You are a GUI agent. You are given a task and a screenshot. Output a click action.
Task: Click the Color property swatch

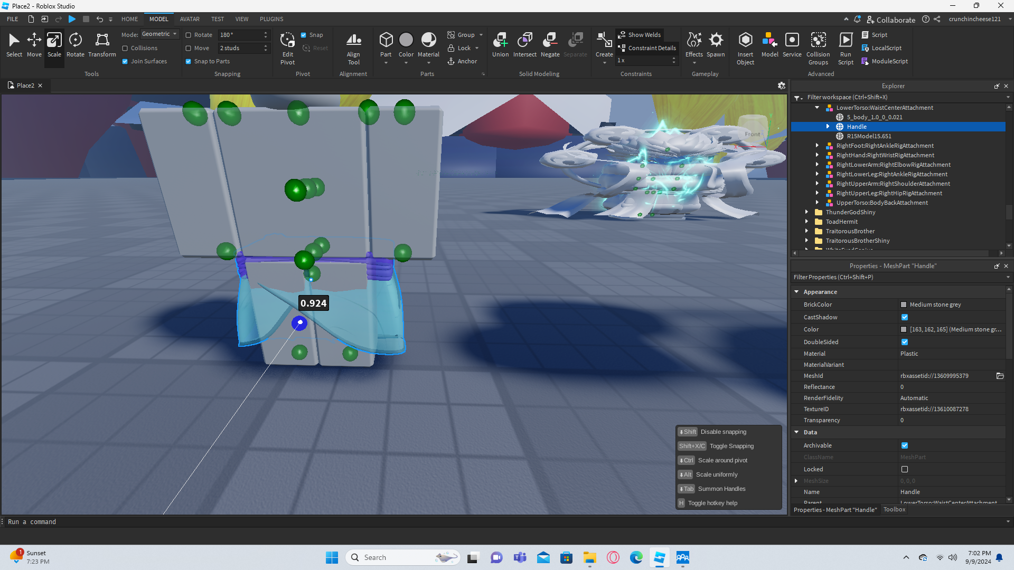[x=904, y=329]
